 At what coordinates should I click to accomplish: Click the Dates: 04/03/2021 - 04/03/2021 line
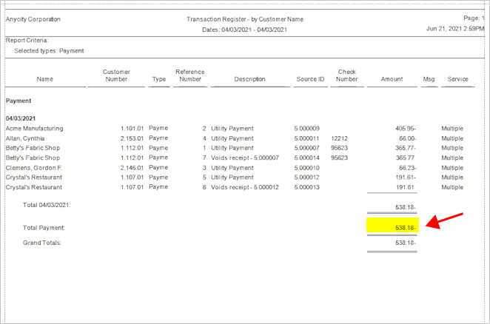[244, 30]
